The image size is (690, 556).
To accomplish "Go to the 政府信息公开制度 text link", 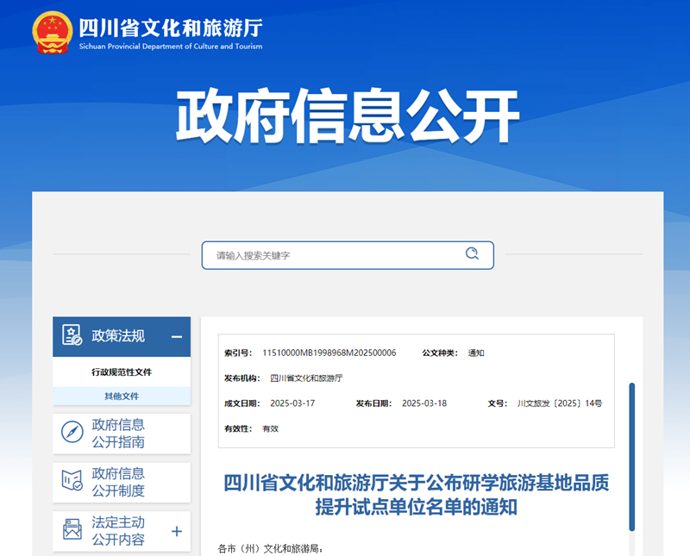I will [118, 482].
